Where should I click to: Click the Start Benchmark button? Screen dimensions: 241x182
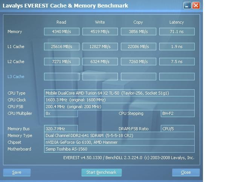[x=101, y=172]
